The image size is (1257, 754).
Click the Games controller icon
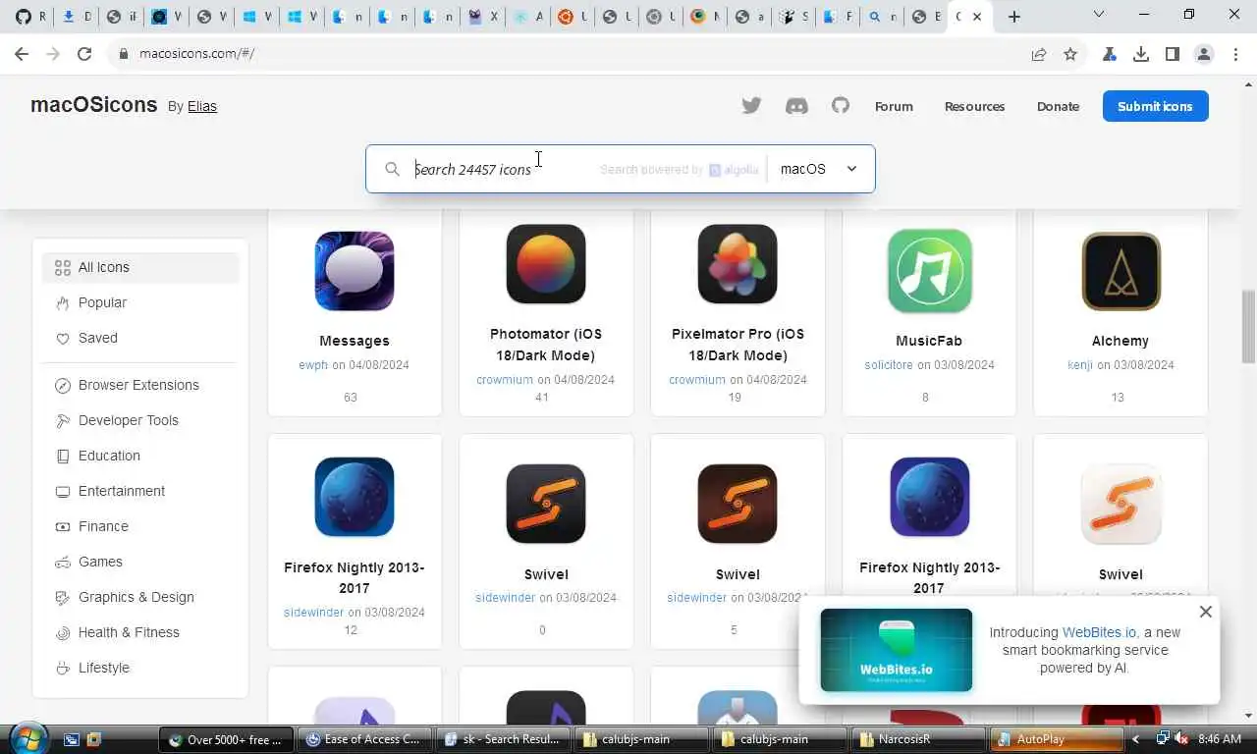[x=63, y=562]
